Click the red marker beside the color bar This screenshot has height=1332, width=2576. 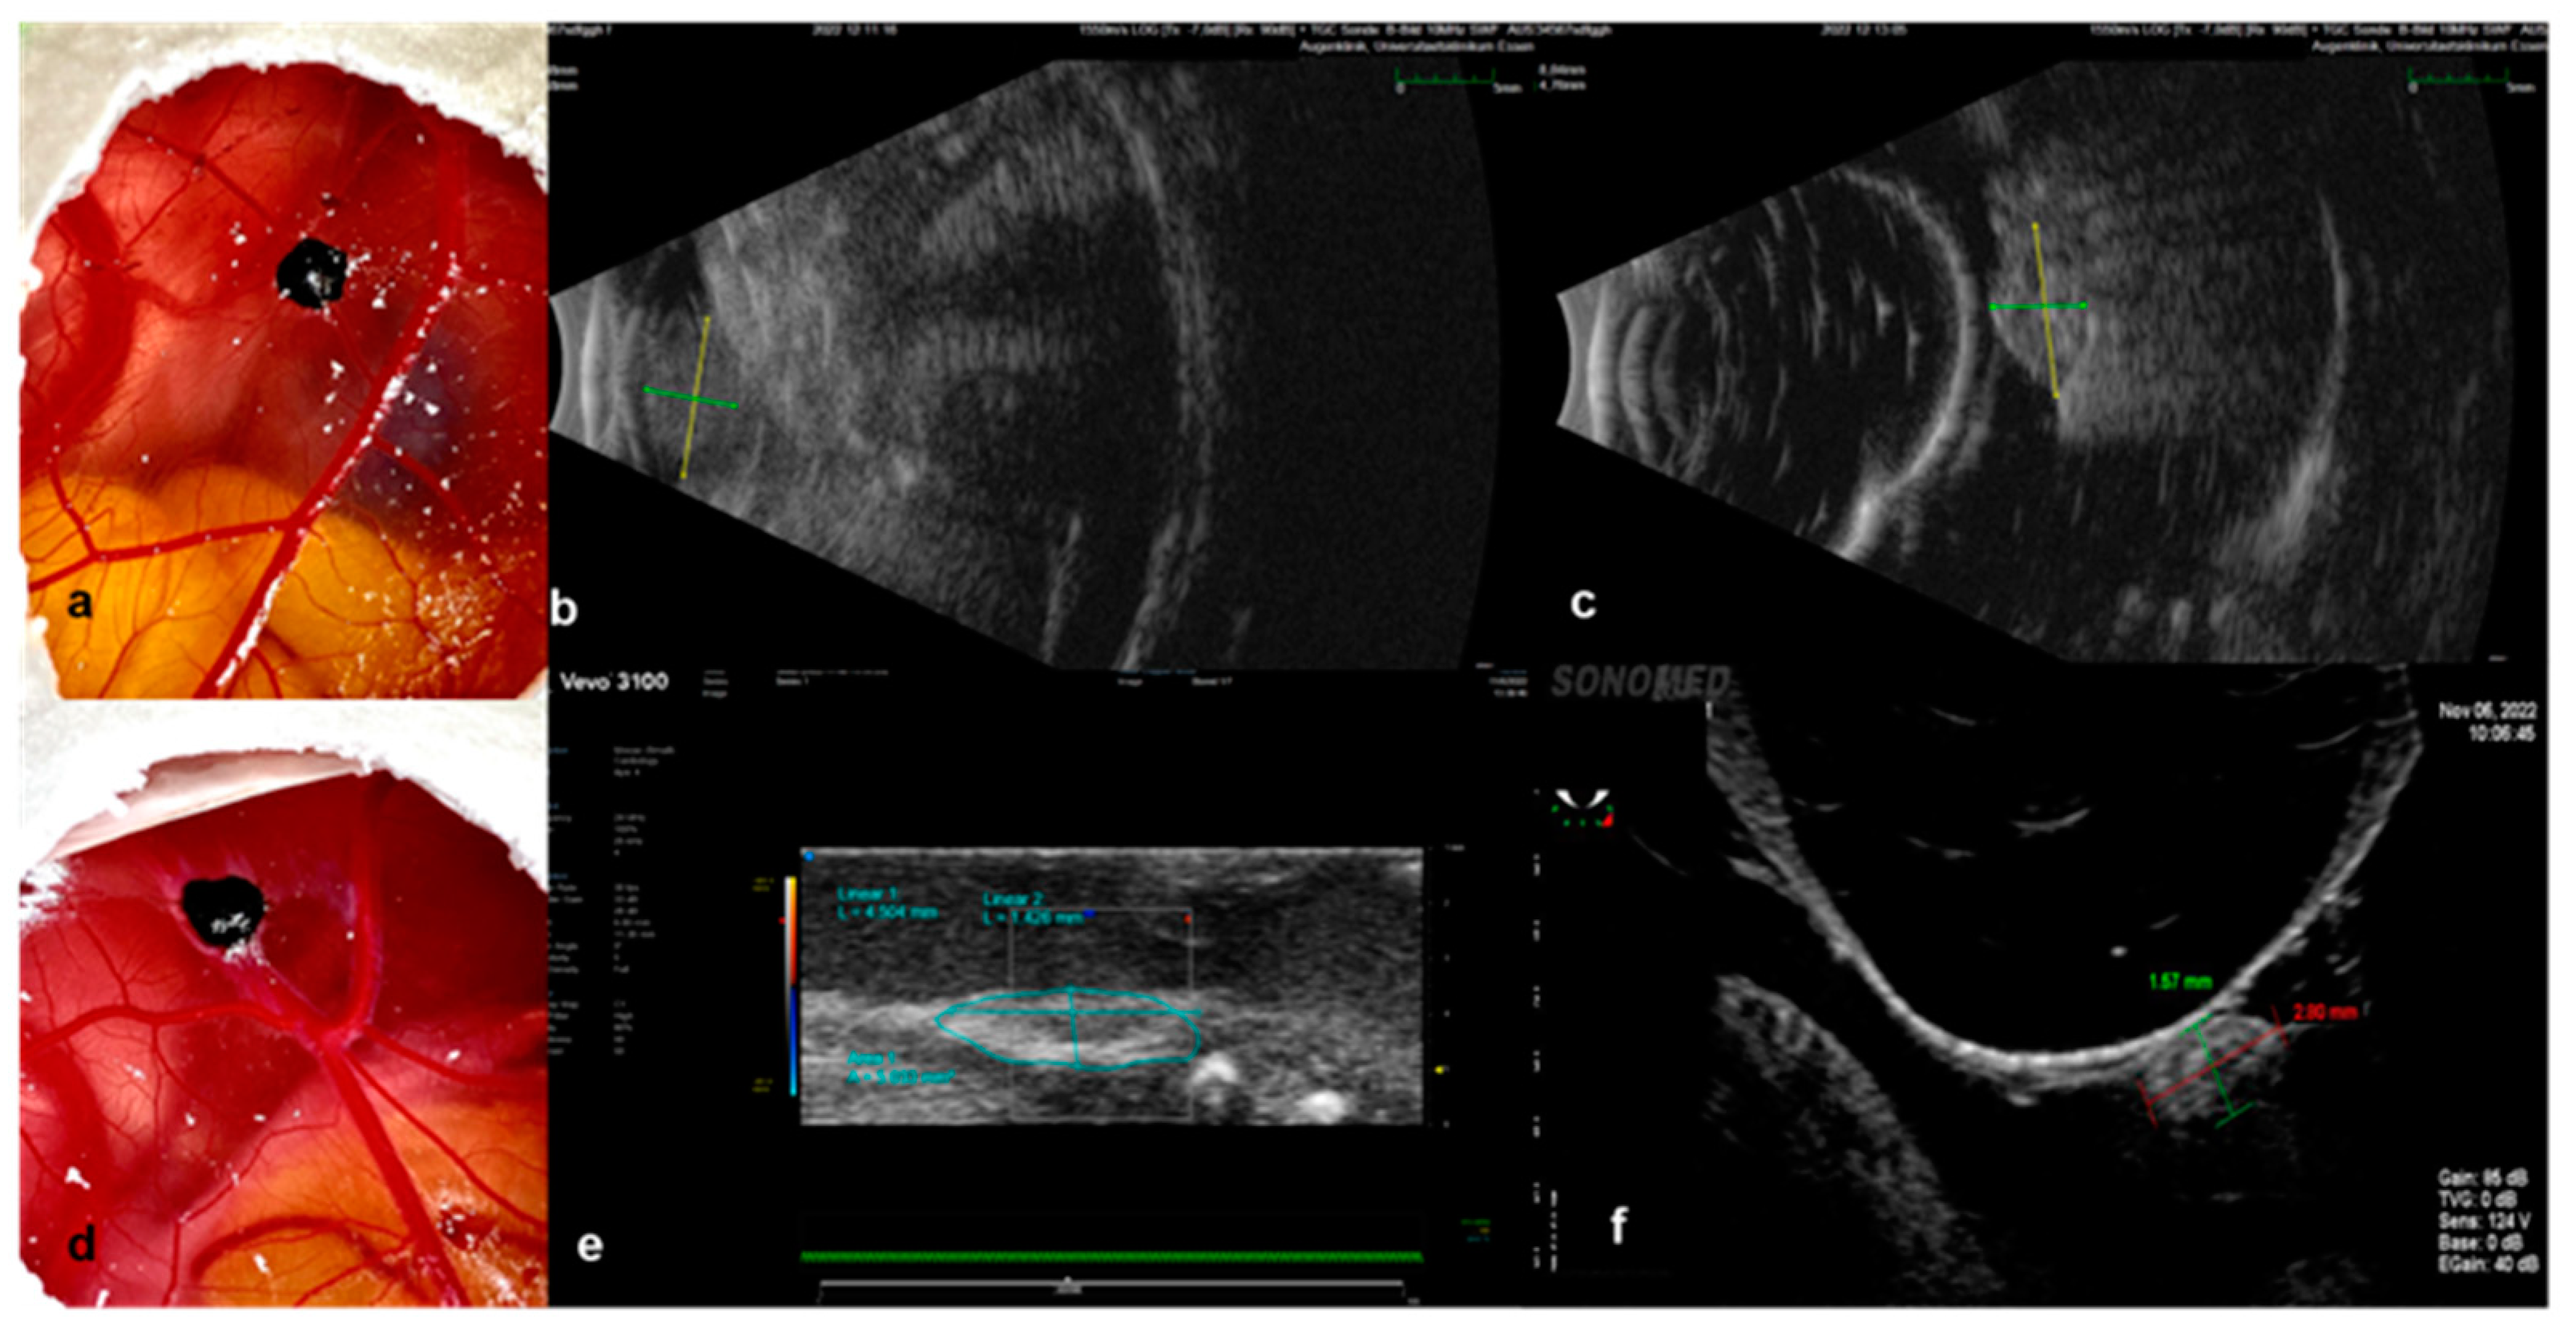click(x=781, y=920)
